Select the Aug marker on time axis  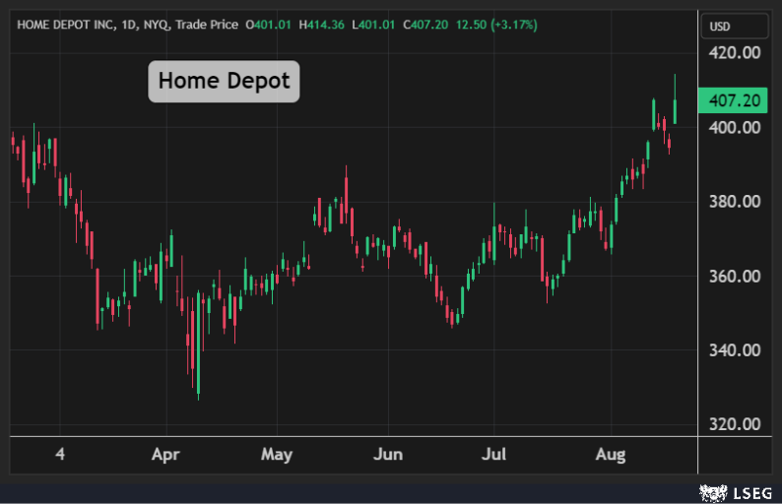click(x=611, y=455)
